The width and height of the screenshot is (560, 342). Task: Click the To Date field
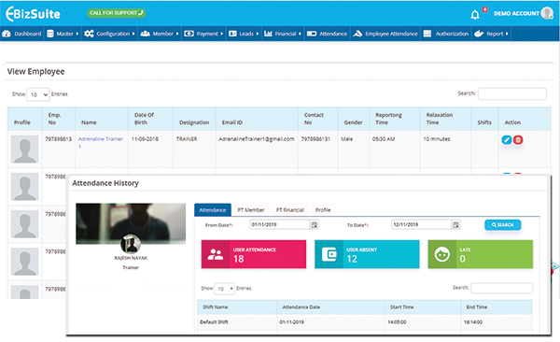421,224
